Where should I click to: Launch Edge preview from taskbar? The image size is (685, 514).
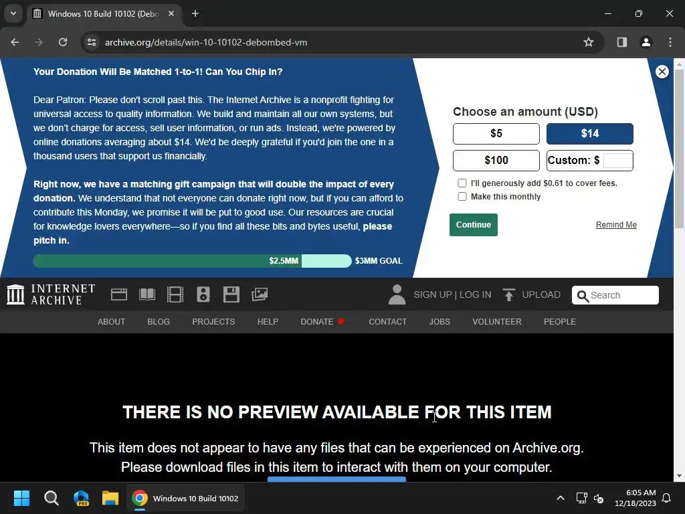click(x=81, y=498)
